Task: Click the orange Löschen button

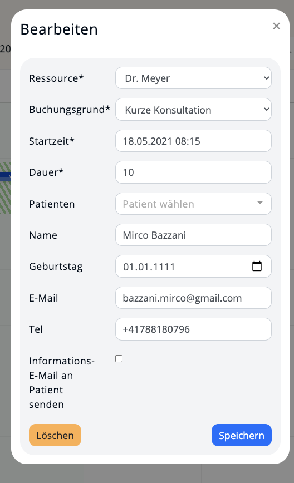Action: tap(55, 435)
